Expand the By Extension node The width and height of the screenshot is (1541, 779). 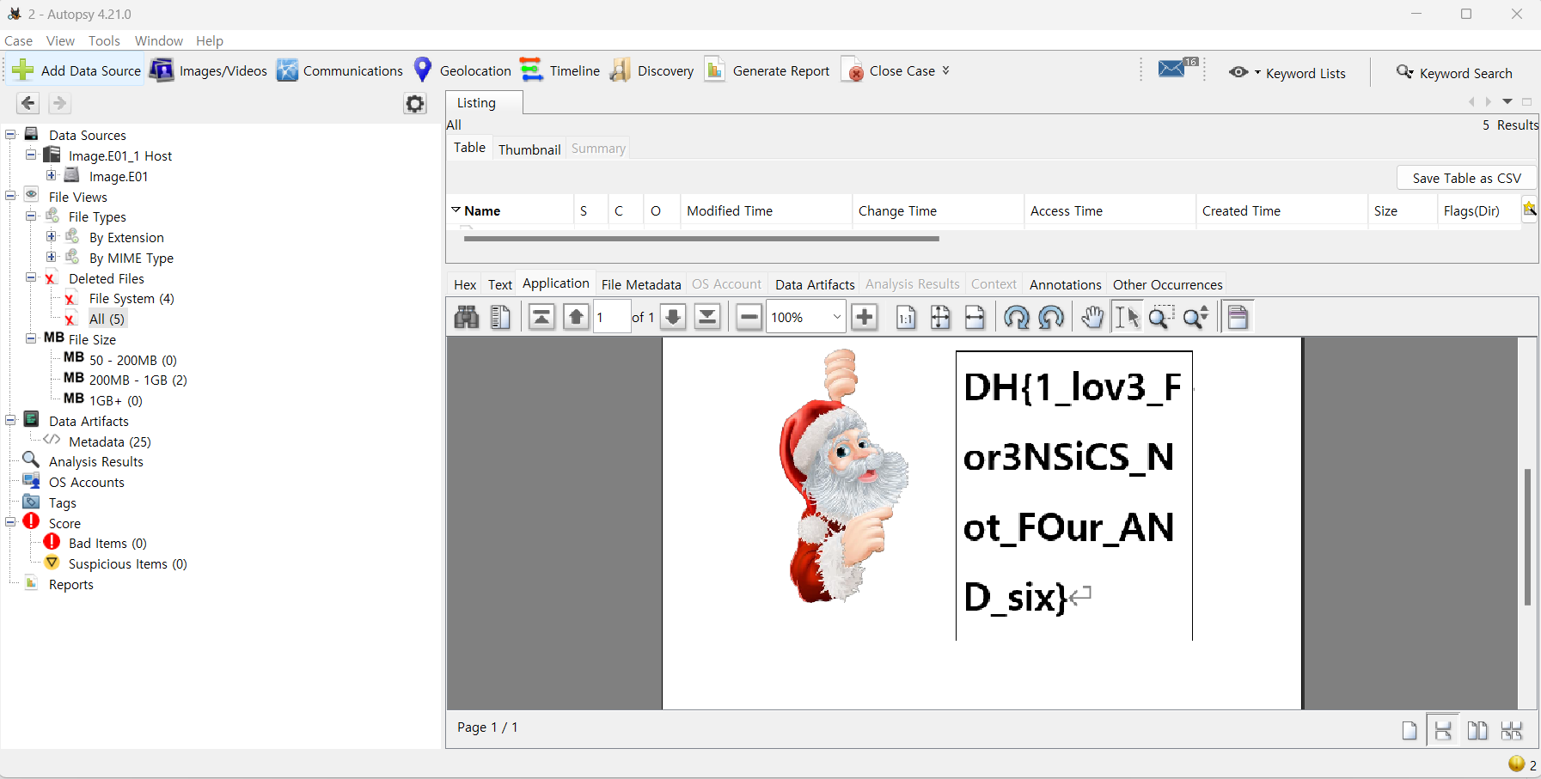pos(52,236)
